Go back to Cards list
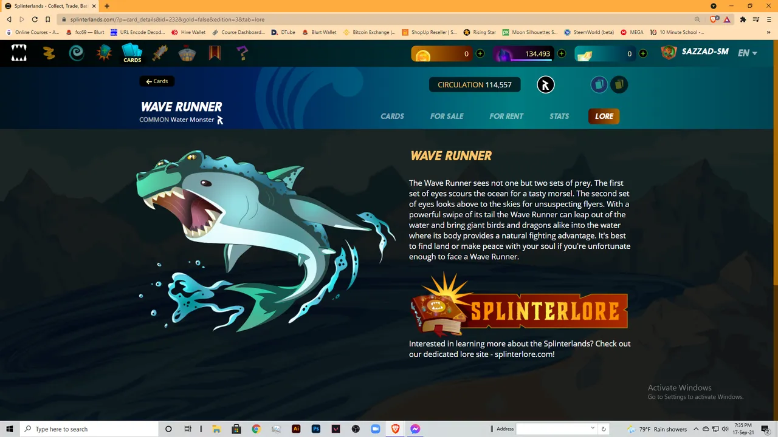This screenshot has width=778, height=437. click(x=157, y=81)
